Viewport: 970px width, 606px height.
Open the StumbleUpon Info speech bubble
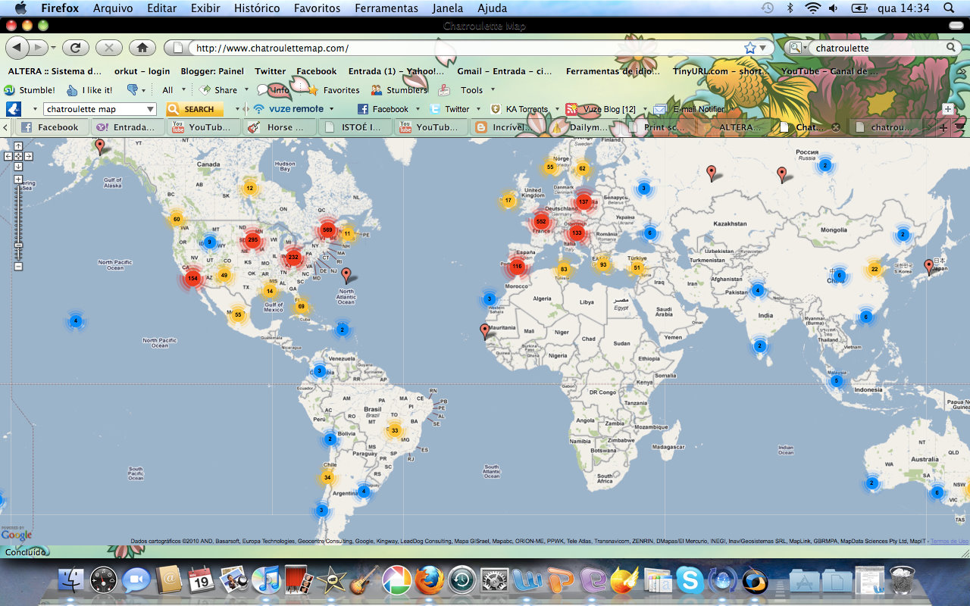point(273,89)
